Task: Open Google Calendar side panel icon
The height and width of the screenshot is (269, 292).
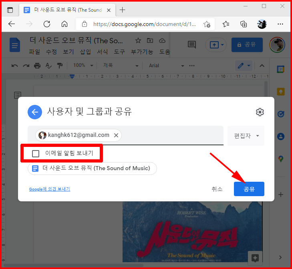Action: (x=281, y=69)
